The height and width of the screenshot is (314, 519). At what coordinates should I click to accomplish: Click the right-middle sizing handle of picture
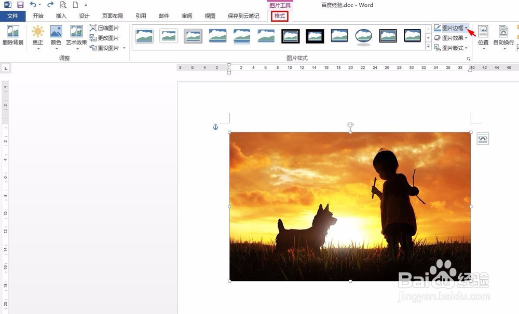(471, 207)
